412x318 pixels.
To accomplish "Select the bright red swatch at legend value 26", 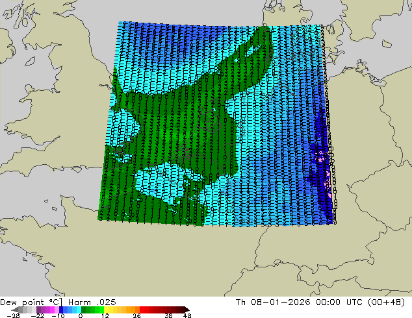I will point(142,310).
